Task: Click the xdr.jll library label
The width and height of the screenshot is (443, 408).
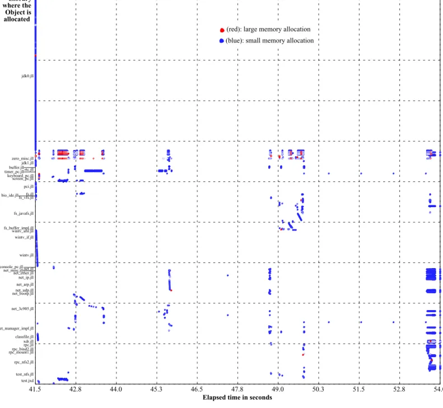Action: (x=29, y=341)
